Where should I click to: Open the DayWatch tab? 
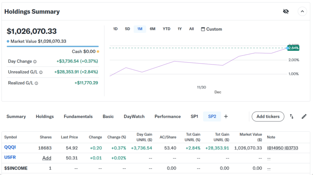[134, 117]
